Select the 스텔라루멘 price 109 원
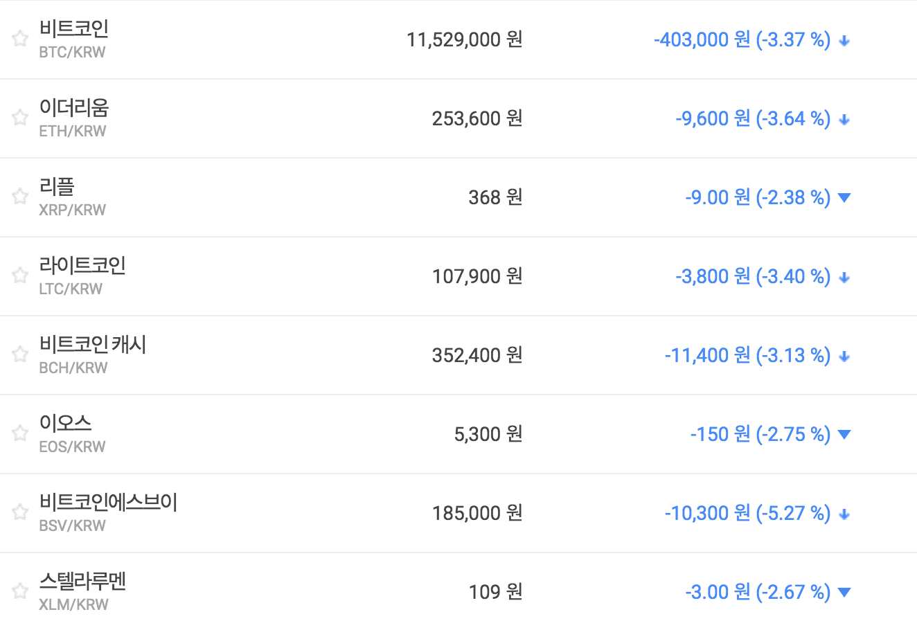Screen dimensions: 917x630 coord(495,592)
